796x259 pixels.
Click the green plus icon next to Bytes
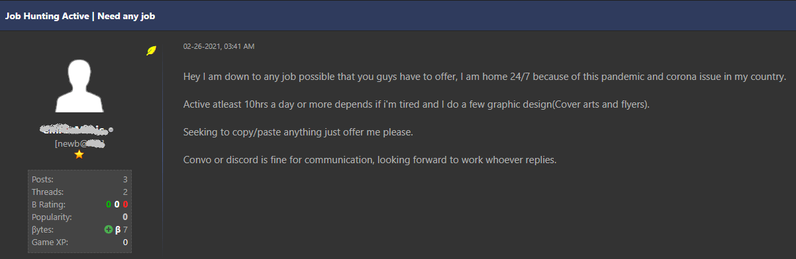(109, 229)
